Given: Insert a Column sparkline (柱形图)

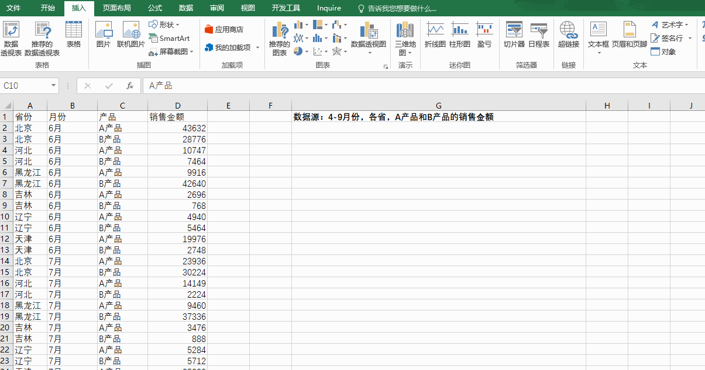Looking at the screenshot, I should click(460, 35).
